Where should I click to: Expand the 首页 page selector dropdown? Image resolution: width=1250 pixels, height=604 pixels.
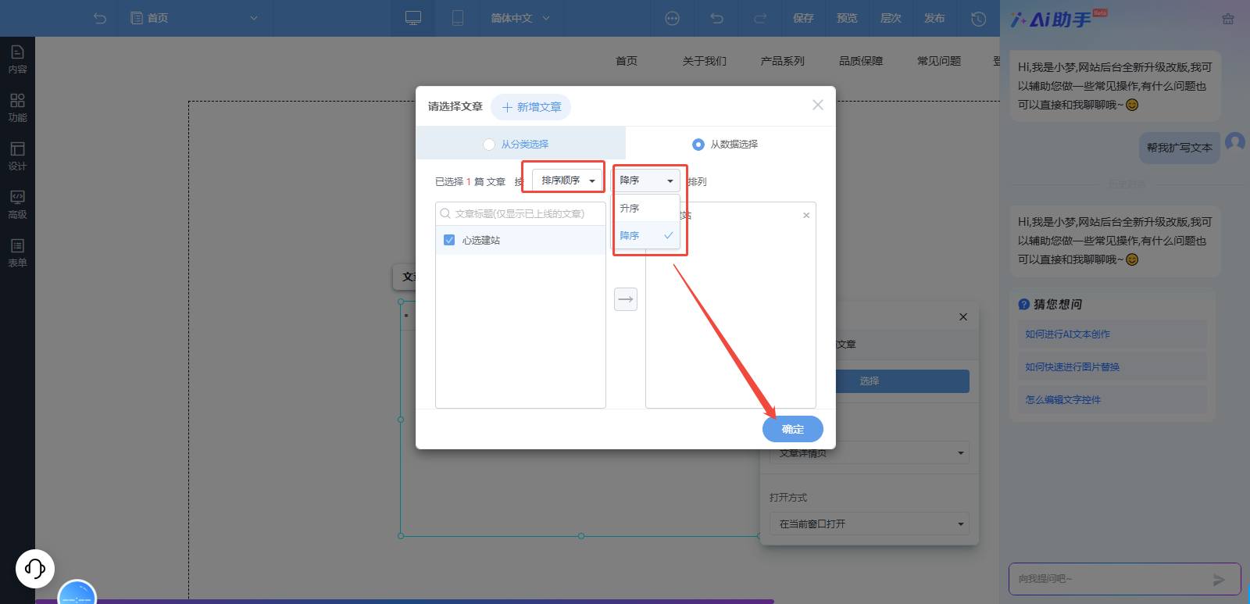[x=193, y=18]
